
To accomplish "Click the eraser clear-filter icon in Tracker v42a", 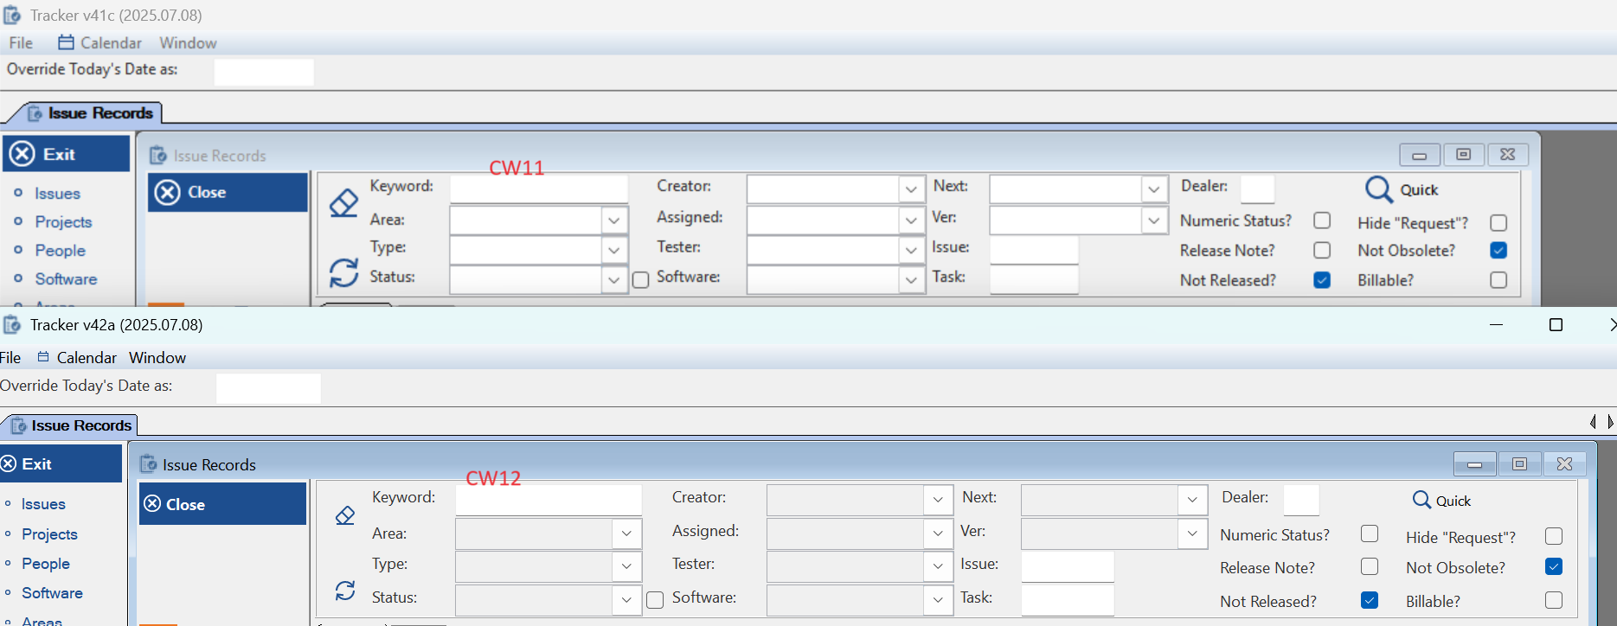I will pyautogui.click(x=345, y=515).
